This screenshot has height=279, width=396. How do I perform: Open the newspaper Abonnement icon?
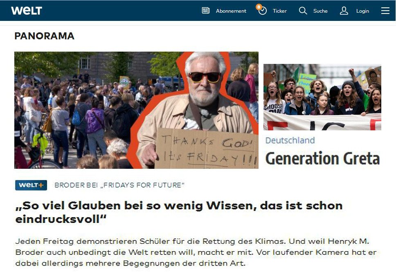pos(206,11)
